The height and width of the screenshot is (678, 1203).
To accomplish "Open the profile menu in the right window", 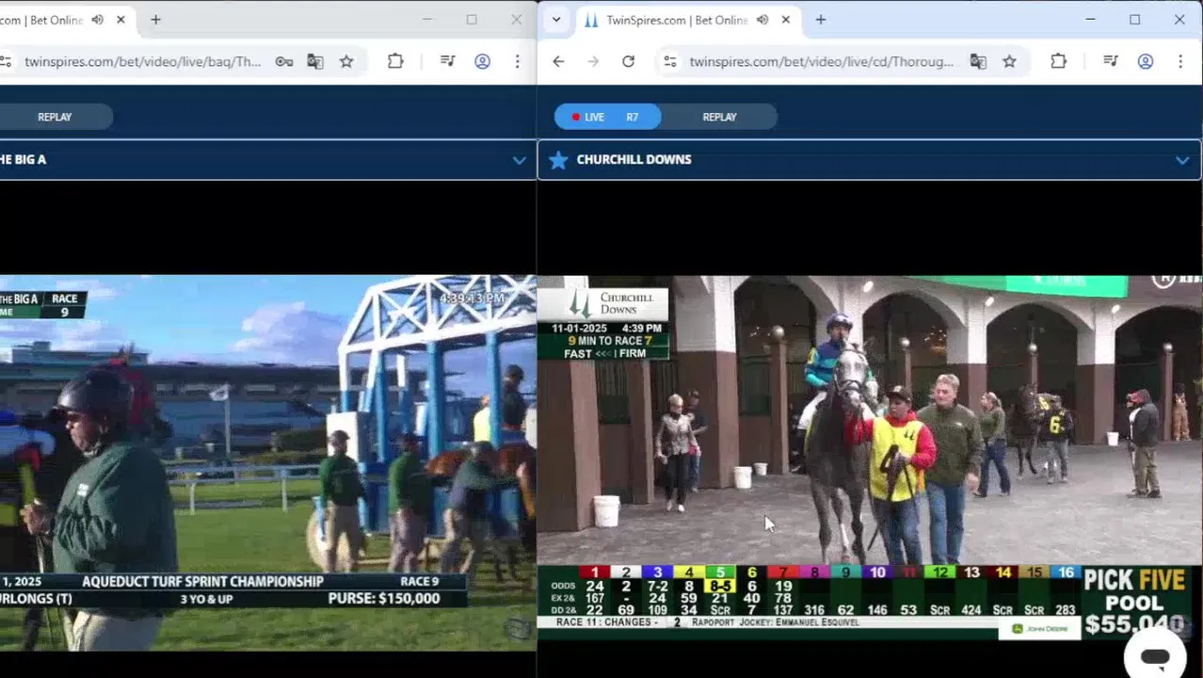I will [1146, 61].
